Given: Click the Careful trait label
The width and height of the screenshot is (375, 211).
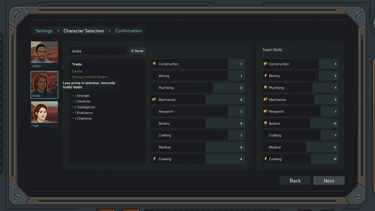Looking at the screenshot, I should pos(77,71).
